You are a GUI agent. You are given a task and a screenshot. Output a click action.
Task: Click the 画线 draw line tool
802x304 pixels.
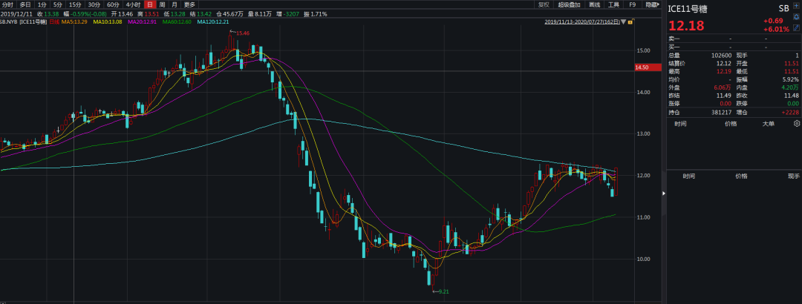point(594,4)
